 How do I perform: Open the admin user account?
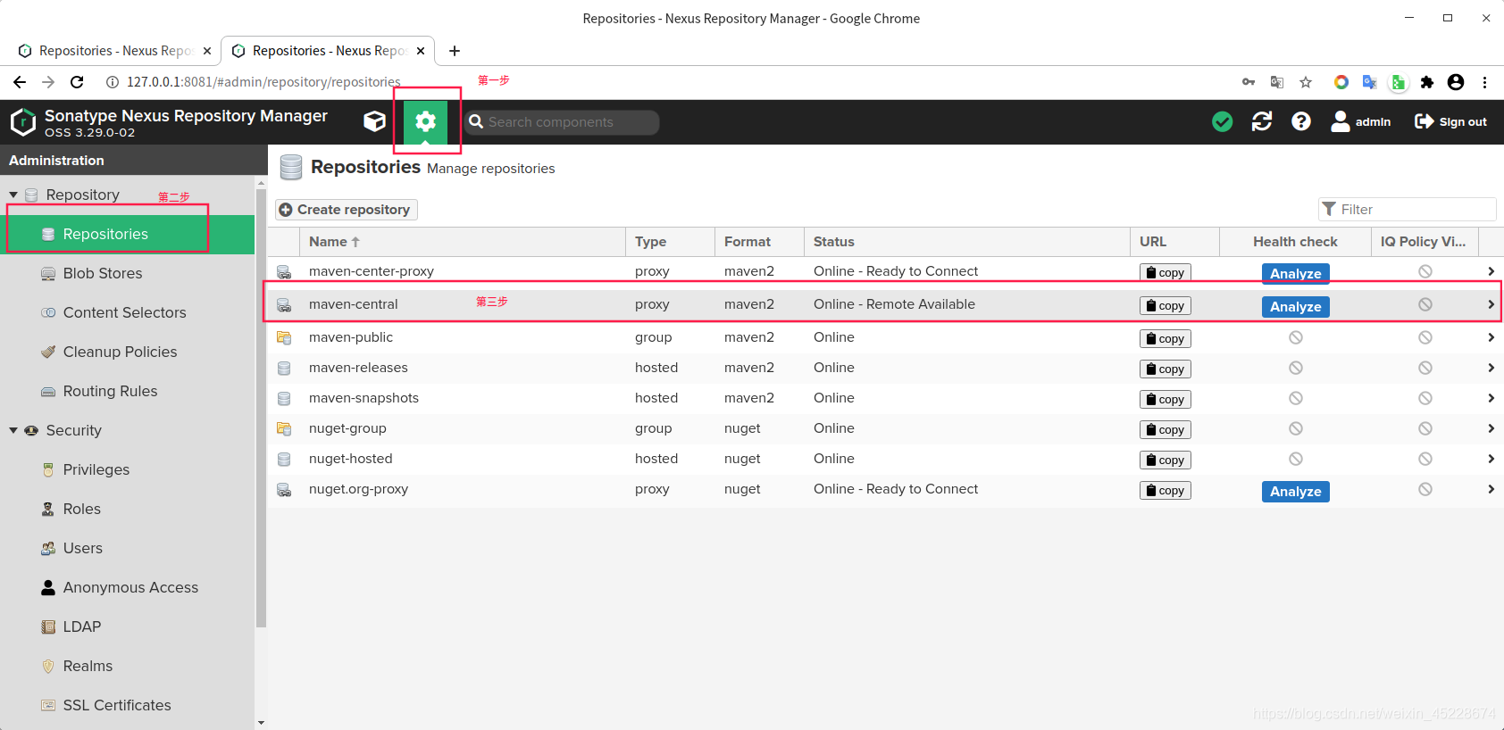[1361, 121]
